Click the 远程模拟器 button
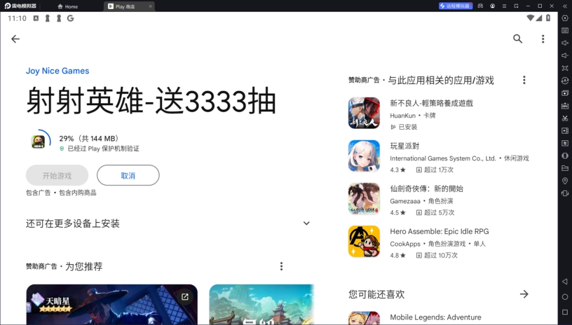 pyautogui.click(x=455, y=6)
